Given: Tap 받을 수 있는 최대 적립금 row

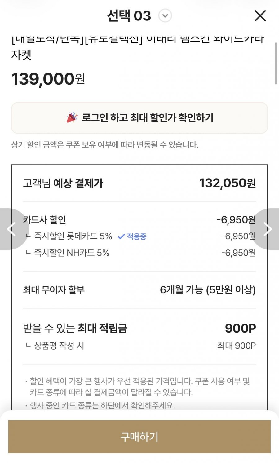Looking at the screenshot, I should (139, 328).
